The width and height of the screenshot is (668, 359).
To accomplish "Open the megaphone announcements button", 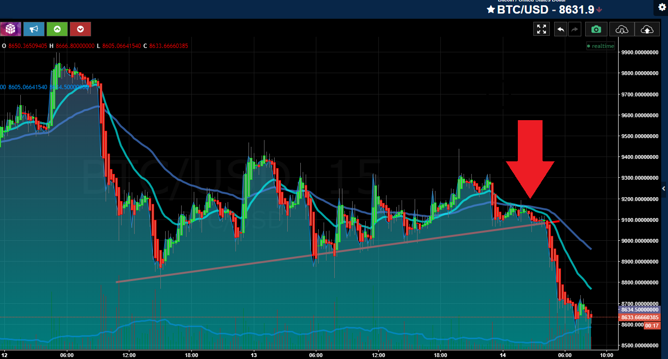I will click(34, 29).
